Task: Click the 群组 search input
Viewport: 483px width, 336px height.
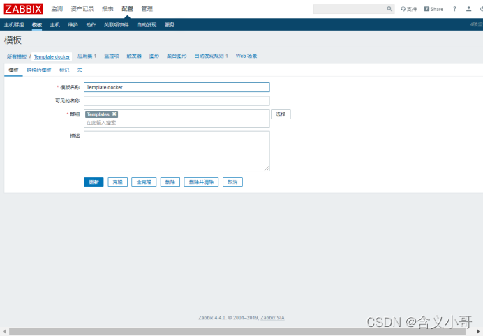Action: (x=177, y=123)
